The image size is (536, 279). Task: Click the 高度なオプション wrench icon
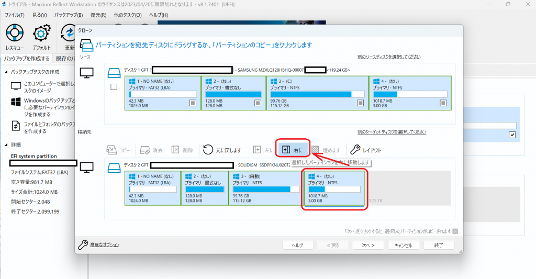[x=83, y=245]
